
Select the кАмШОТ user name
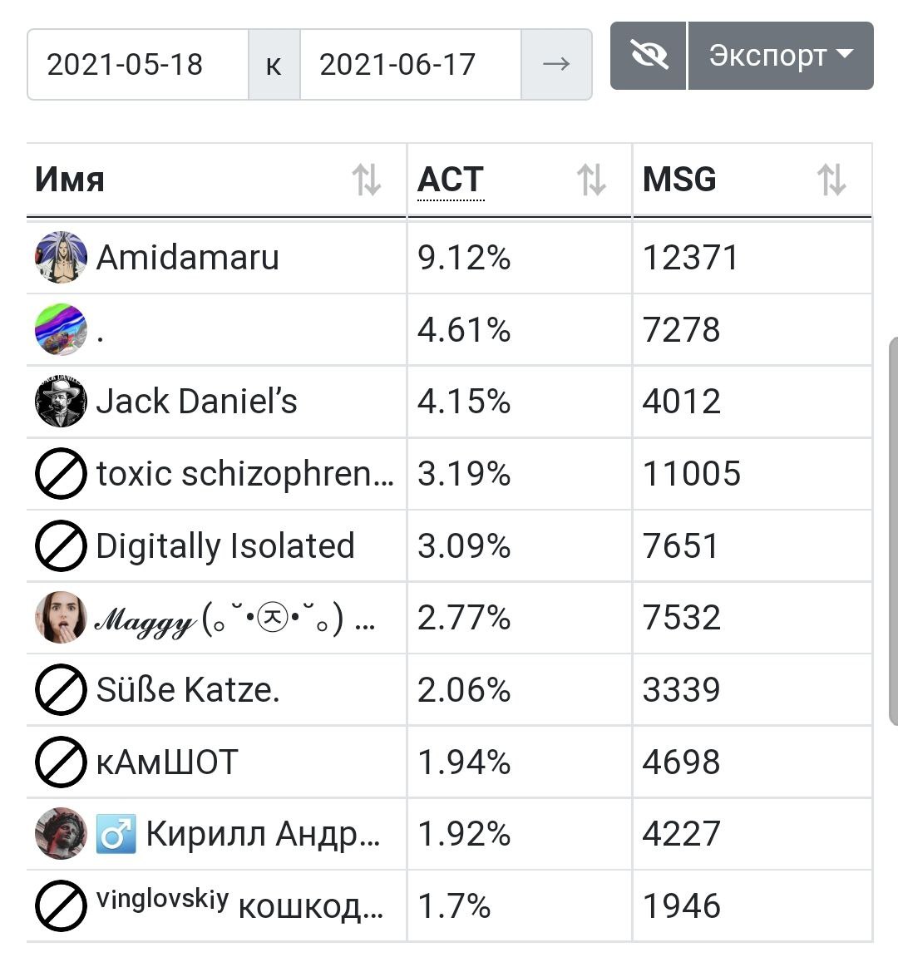tap(167, 762)
